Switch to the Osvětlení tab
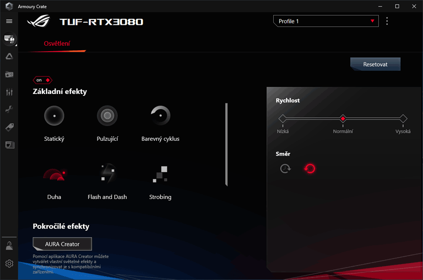Image resolution: width=423 pixels, height=280 pixels. coord(57,44)
